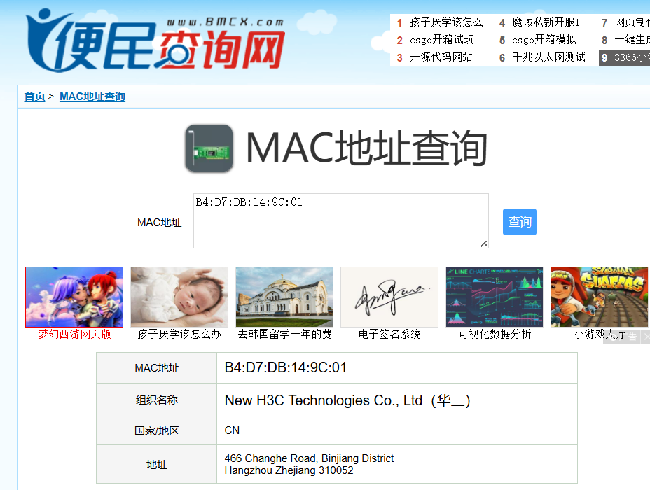The height and width of the screenshot is (490, 650).
Task: Open the csgo开箱模拟 hot link
Action: tap(544, 40)
